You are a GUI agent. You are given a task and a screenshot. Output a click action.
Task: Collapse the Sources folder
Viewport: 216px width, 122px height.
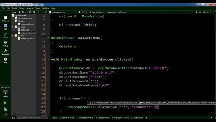tap(13, 27)
